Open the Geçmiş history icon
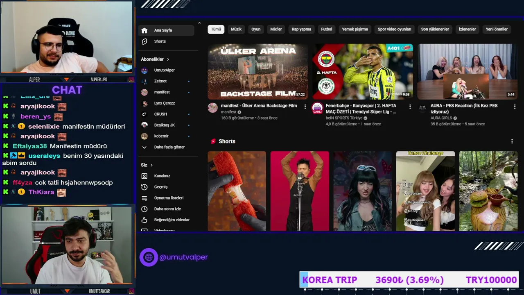The image size is (524, 295). tap(144, 187)
